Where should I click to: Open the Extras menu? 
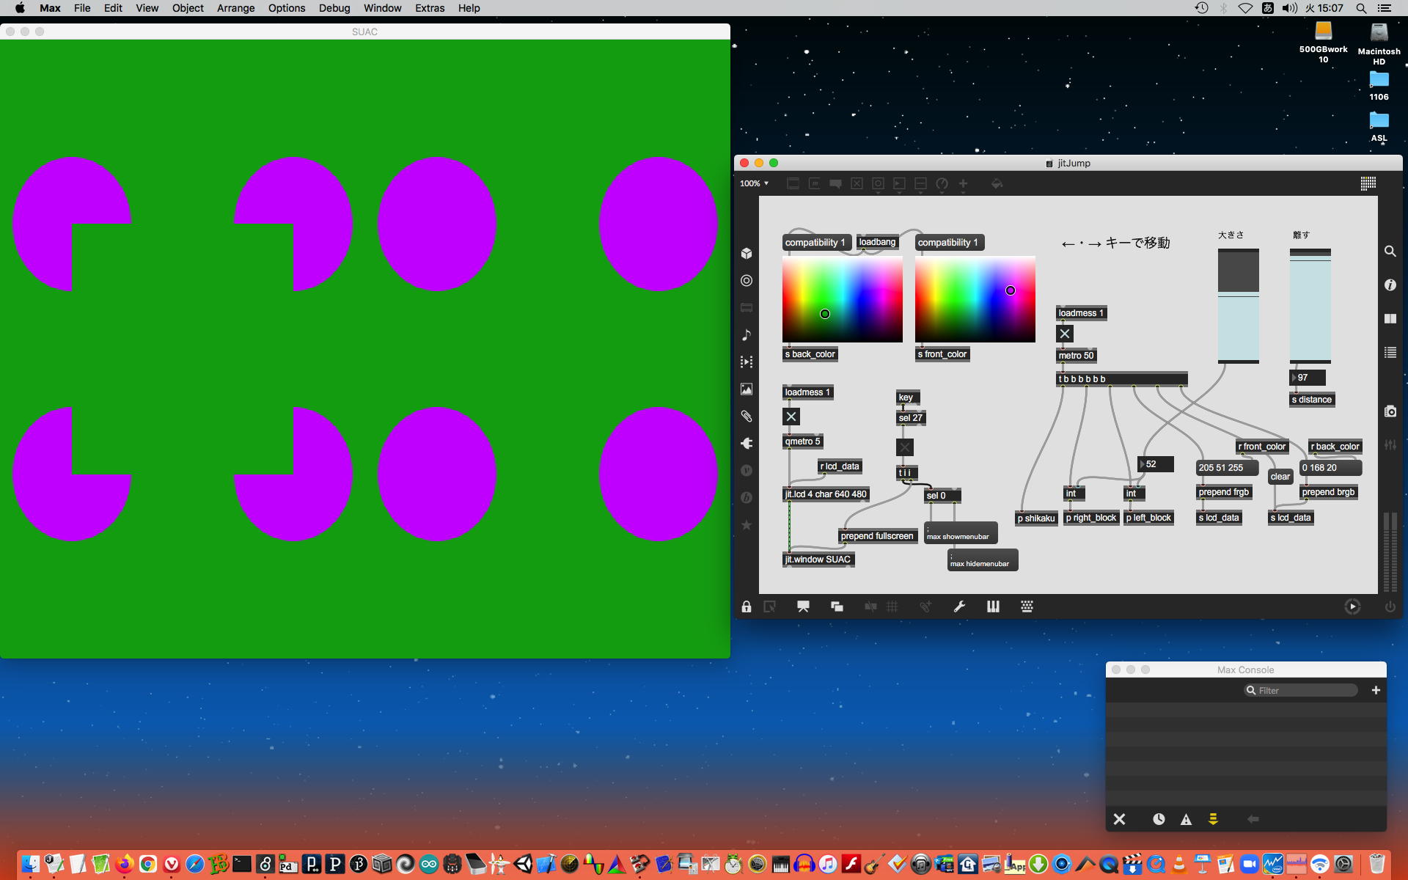(x=429, y=8)
